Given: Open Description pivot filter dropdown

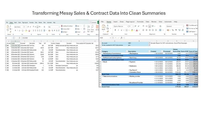Looking at the screenshot, I should pyautogui.click(x=149, y=51).
